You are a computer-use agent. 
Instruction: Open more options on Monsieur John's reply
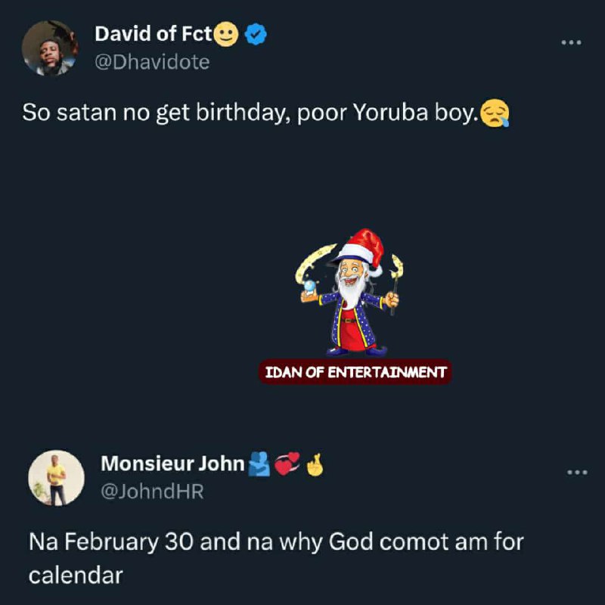(x=577, y=472)
